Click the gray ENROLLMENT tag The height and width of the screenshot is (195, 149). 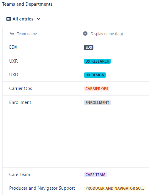click(x=97, y=103)
